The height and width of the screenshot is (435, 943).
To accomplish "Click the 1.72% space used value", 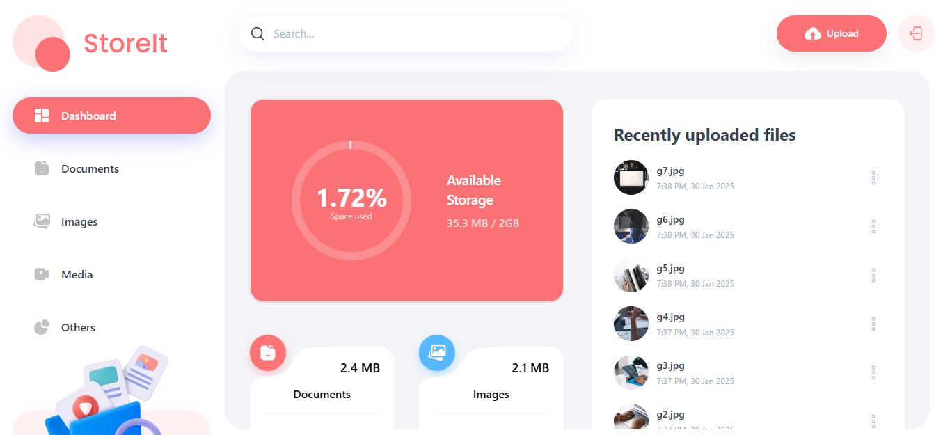I will (x=351, y=198).
